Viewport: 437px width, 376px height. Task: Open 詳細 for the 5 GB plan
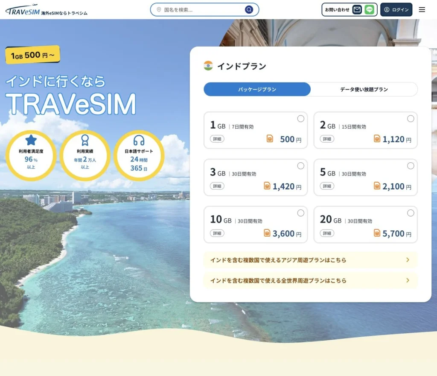[x=327, y=186]
